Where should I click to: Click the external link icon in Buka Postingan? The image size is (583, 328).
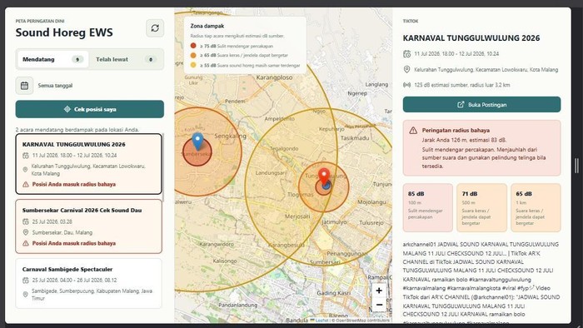[x=461, y=104]
